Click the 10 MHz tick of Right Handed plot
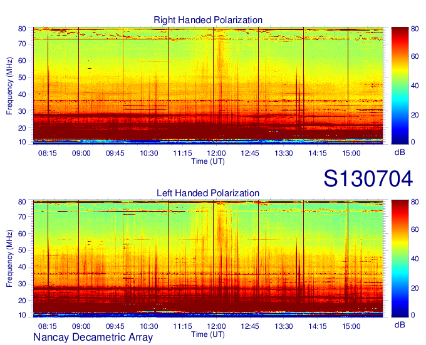The width and height of the screenshot is (426, 345). coord(22,142)
